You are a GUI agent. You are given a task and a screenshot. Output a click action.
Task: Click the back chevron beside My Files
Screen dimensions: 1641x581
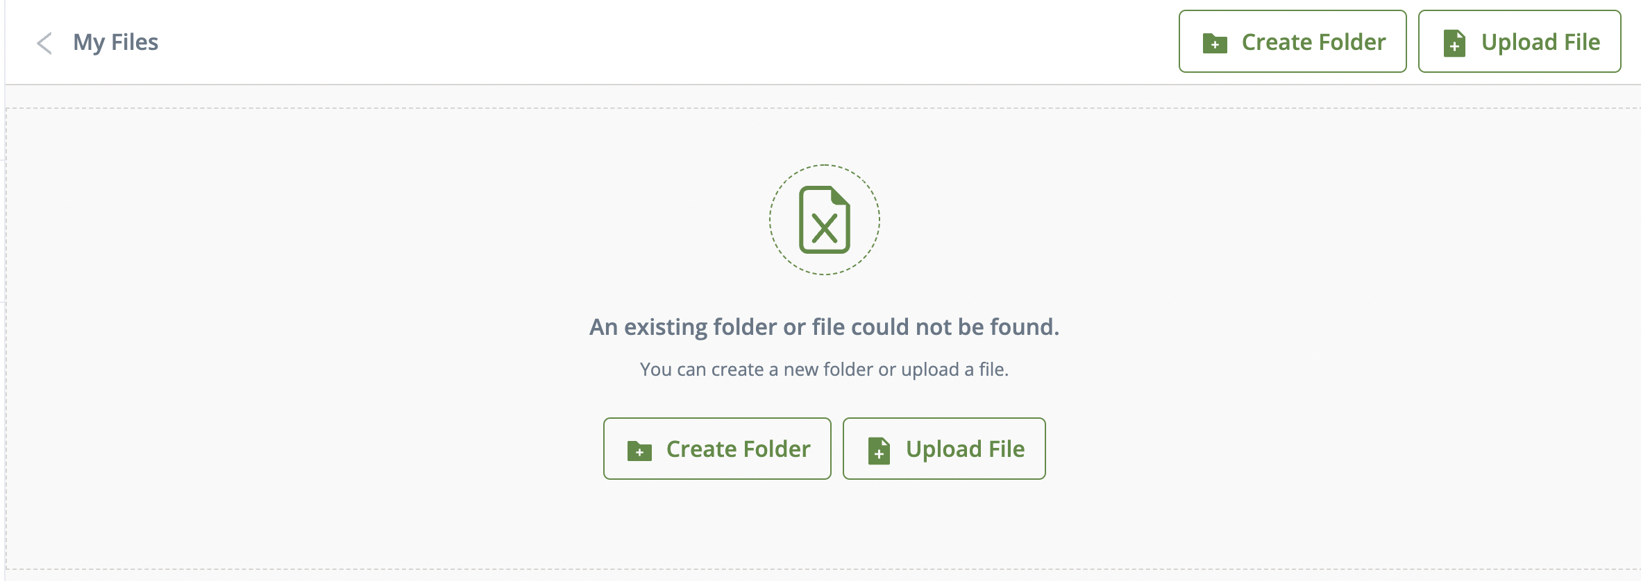coord(44,43)
